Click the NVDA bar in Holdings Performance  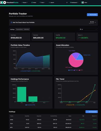click(33, 99)
